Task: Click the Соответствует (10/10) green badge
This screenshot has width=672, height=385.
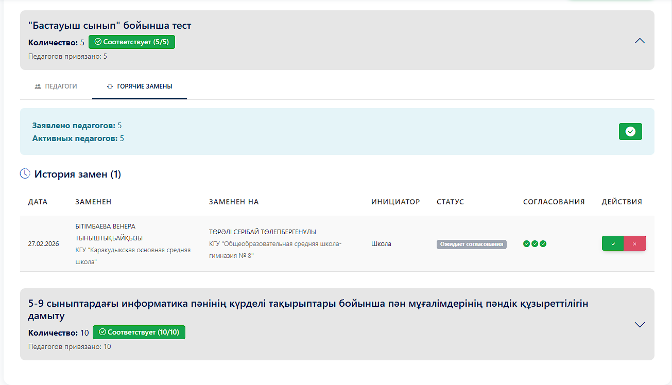Action: click(x=139, y=332)
